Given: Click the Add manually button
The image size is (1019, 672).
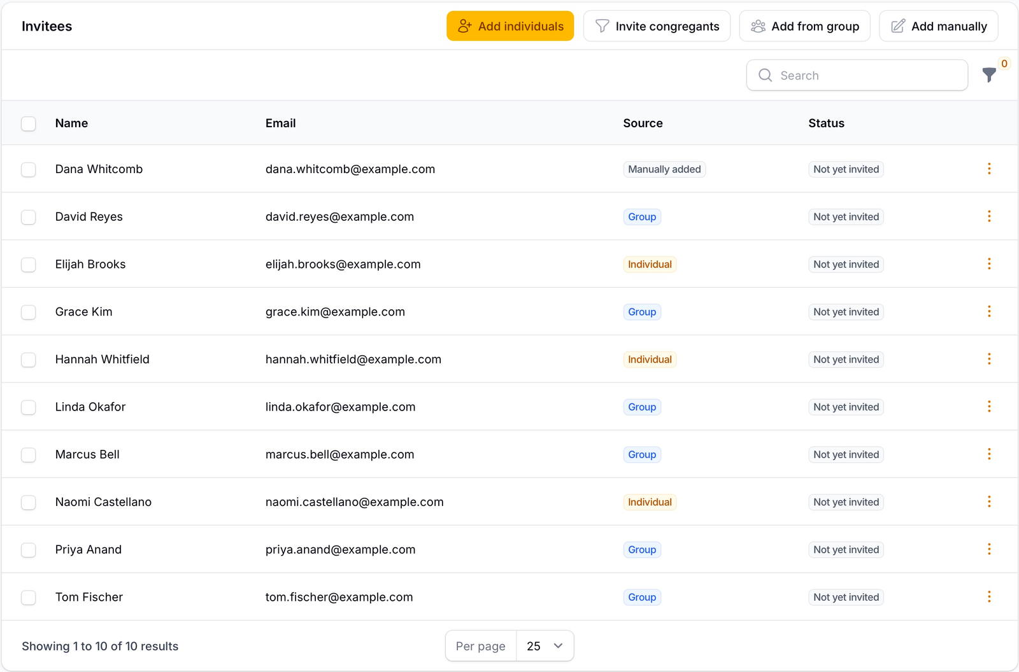Looking at the screenshot, I should pyautogui.click(x=939, y=26).
